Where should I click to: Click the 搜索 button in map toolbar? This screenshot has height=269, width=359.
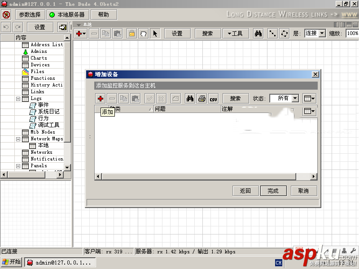click(x=208, y=34)
